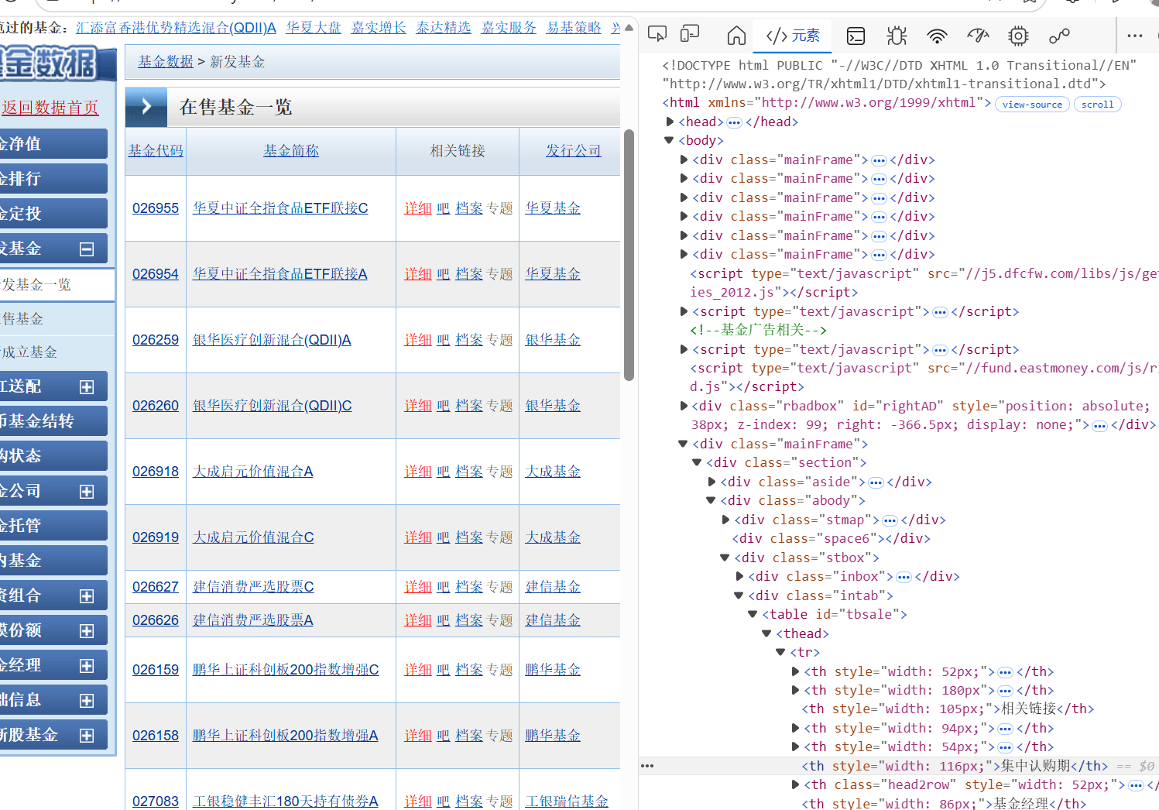Open 定投 sidebar menu item
This screenshot has width=1159, height=810.
click(53, 214)
